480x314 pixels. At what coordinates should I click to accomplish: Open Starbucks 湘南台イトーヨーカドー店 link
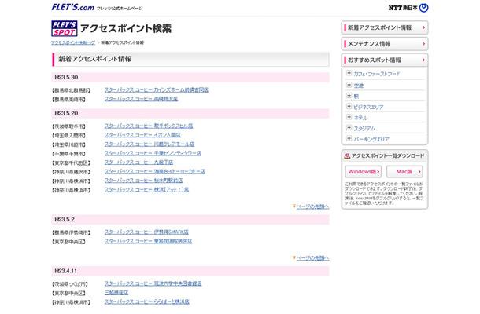[155, 172]
